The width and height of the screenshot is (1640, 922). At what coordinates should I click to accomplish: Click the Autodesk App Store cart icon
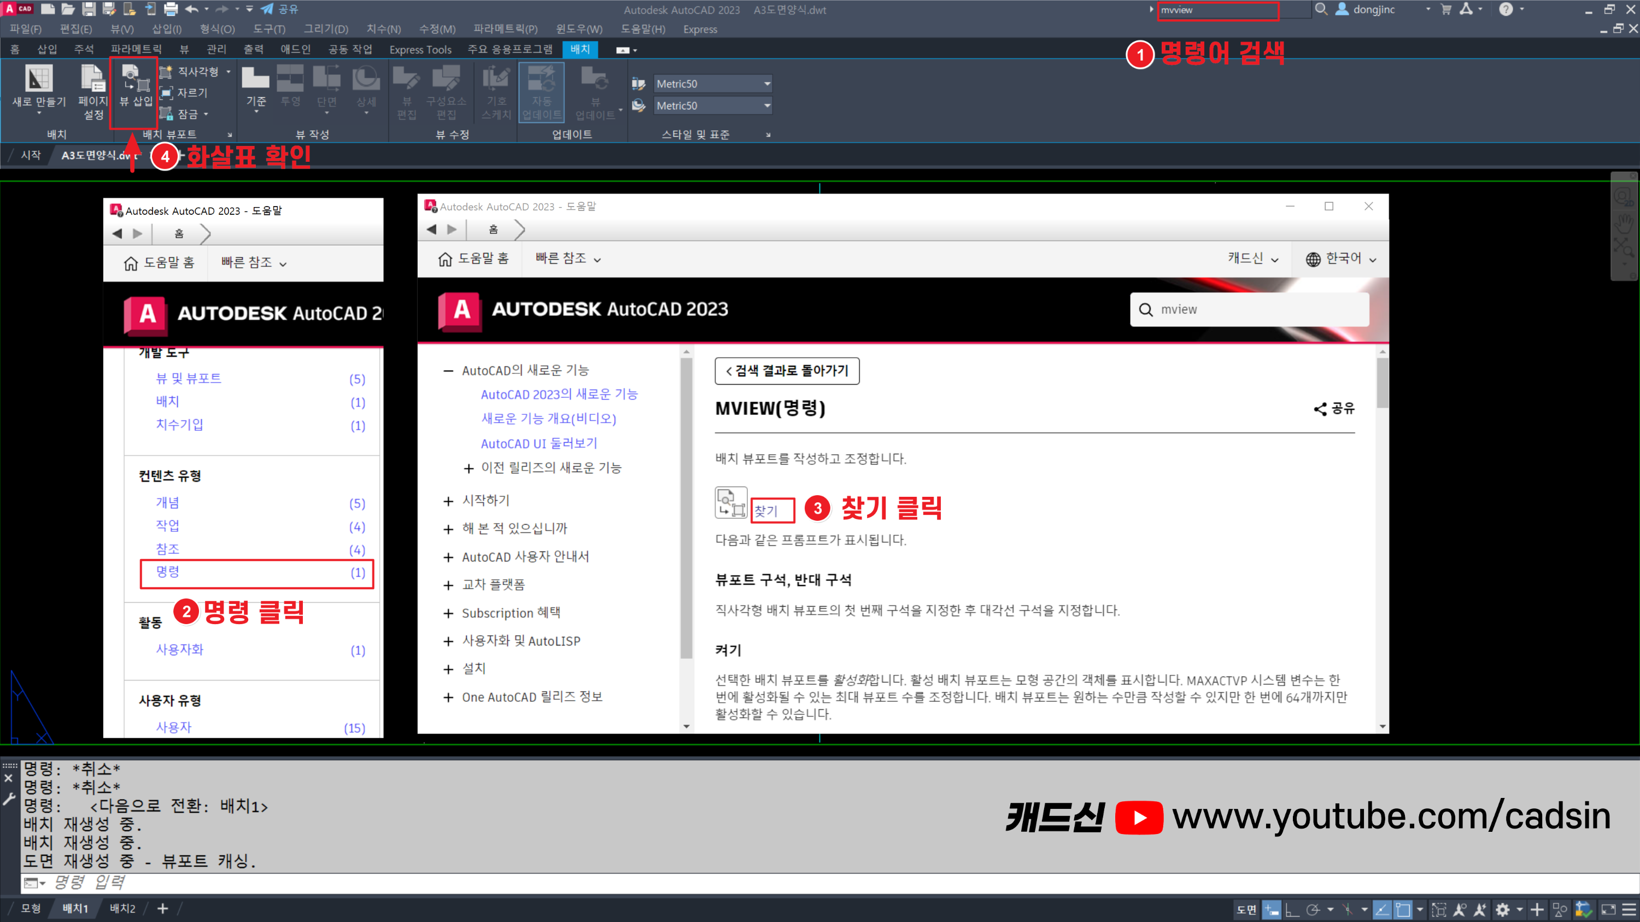1446,9
